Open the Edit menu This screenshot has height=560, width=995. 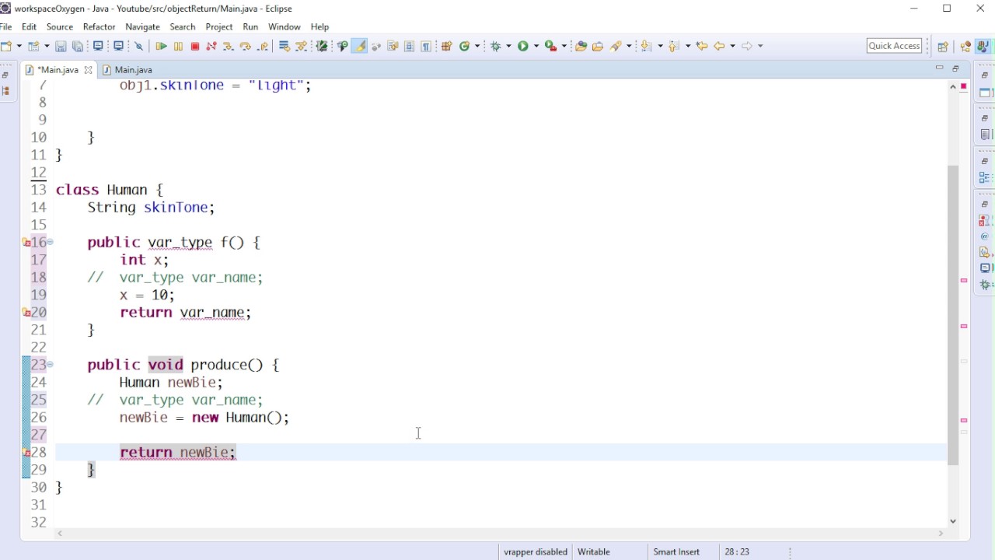pyautogui.click(x=29, y=26)
